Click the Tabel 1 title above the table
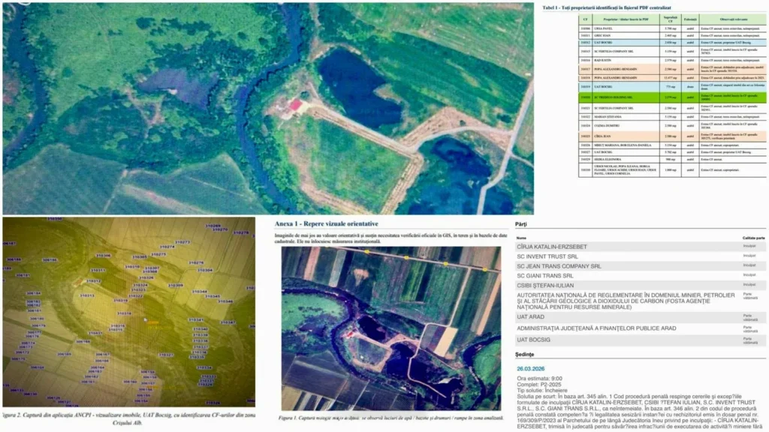 pyautogui.click(x=607, y=7)
